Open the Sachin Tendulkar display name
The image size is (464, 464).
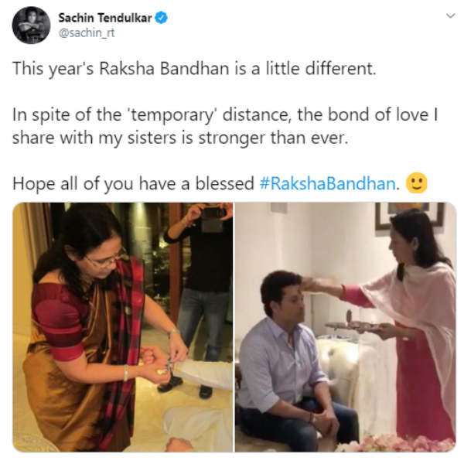(105, 18)
